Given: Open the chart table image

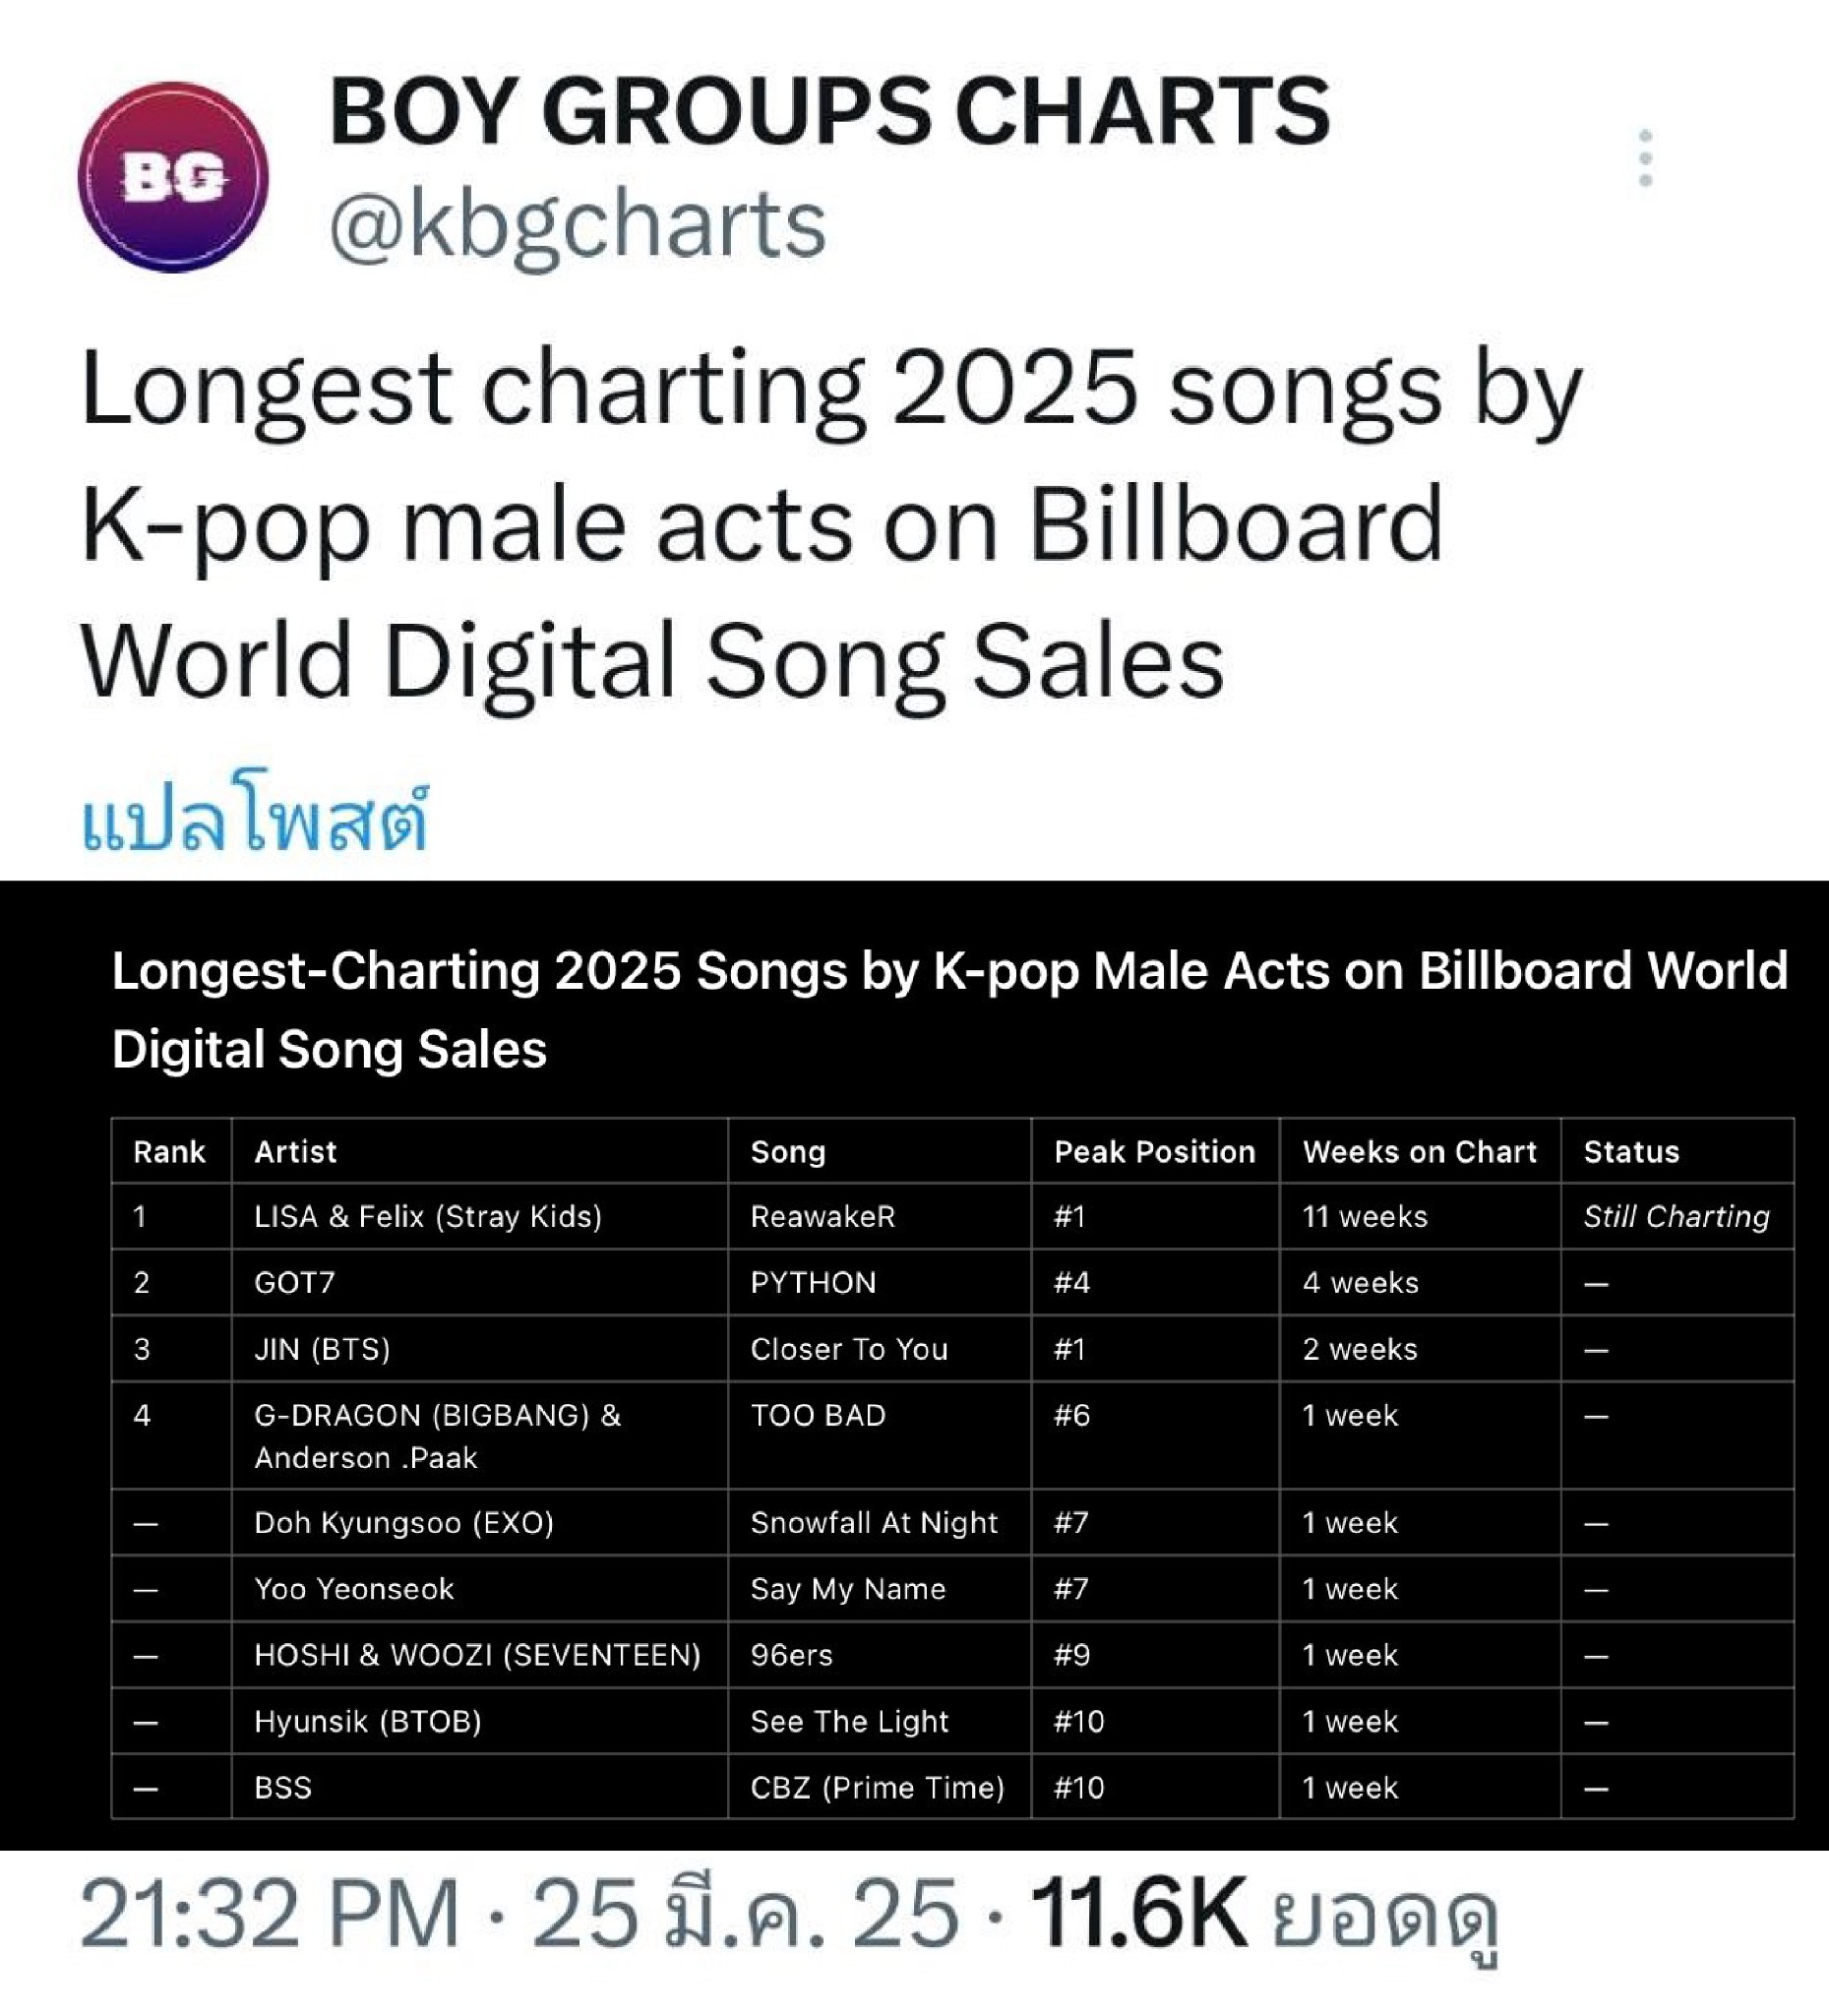Looking at the screenshot, I should tap(915, 1366).
